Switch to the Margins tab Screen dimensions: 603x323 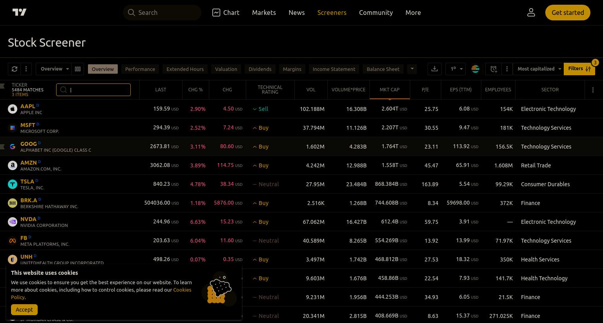pos(292,69)
